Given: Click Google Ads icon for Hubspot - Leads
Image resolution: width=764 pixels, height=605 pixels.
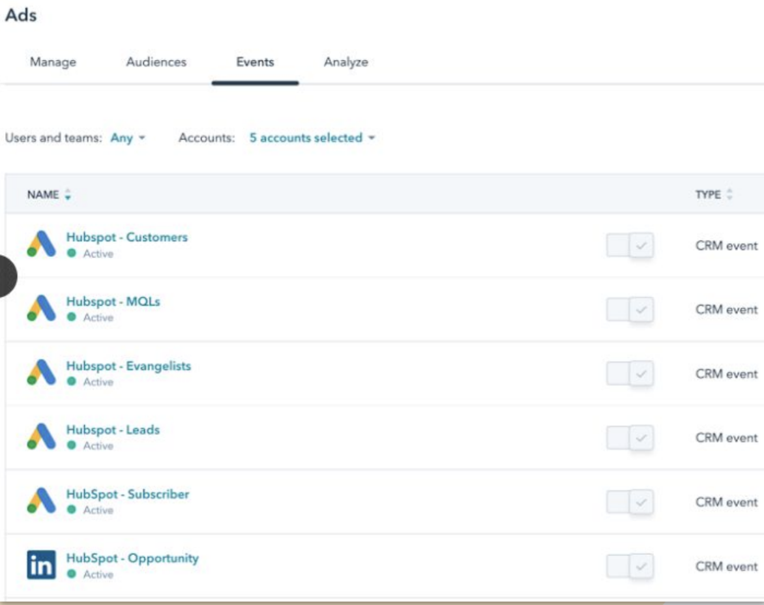Looking at the screenshot, I should (x=42, y=436).
